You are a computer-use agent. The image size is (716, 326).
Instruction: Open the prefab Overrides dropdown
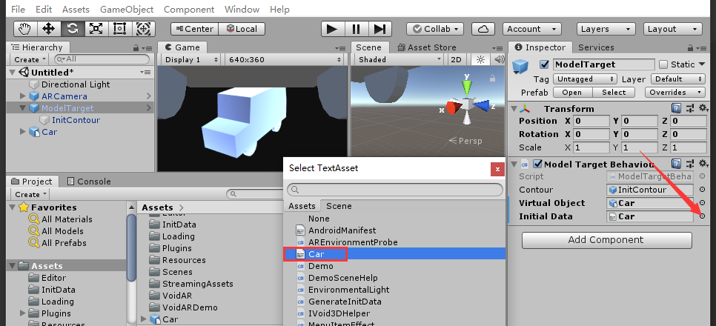(675, 92)
